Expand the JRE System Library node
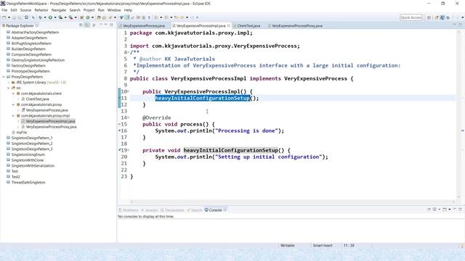 [x=9, y=82]
